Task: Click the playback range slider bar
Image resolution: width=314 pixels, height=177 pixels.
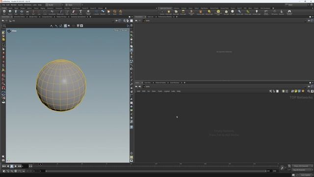Action: [x=156, y=171]
